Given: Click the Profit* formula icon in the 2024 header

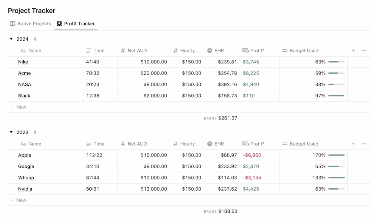Looking at the screenshot, I should pyautogui.click(x=246, y=51).
